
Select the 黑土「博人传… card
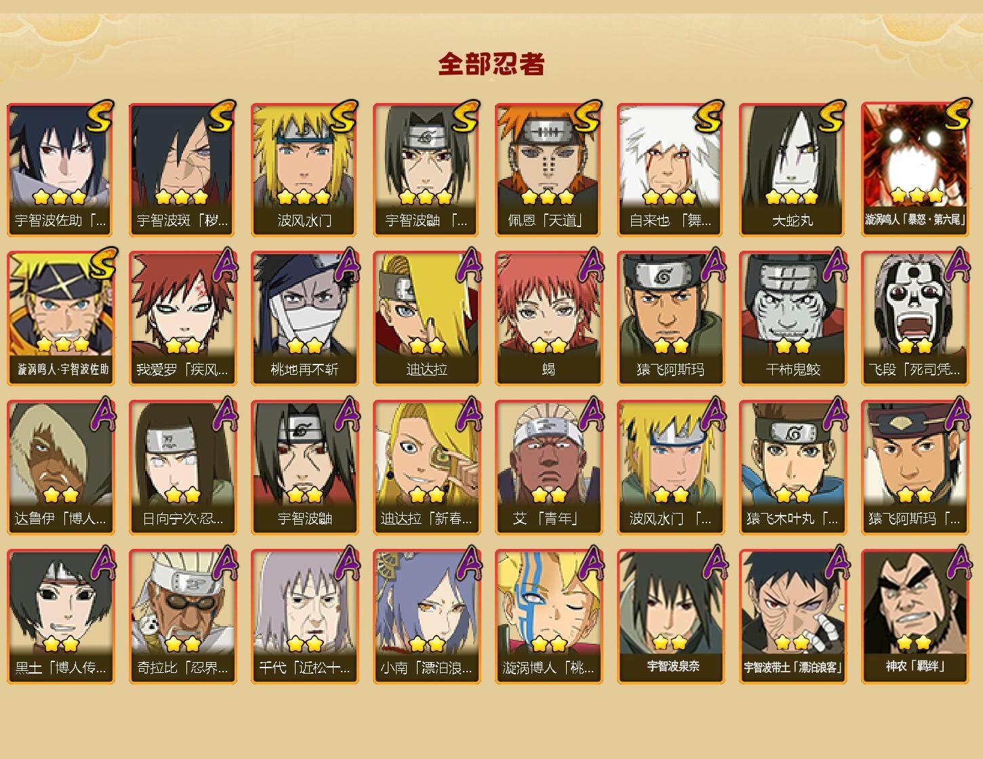[60, 617]
